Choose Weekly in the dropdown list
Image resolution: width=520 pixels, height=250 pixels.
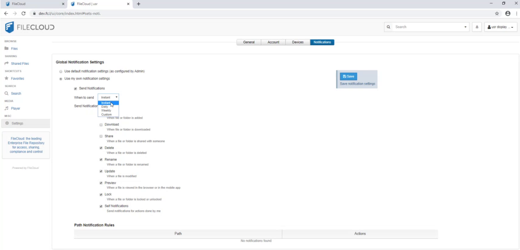(x=108, y=111)
